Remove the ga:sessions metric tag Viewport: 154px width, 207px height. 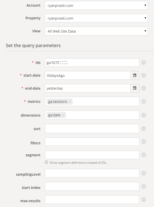70,102
